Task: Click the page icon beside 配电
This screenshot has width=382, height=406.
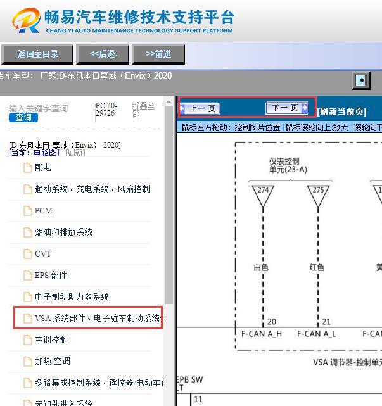Action: click(x=28, y=168)
